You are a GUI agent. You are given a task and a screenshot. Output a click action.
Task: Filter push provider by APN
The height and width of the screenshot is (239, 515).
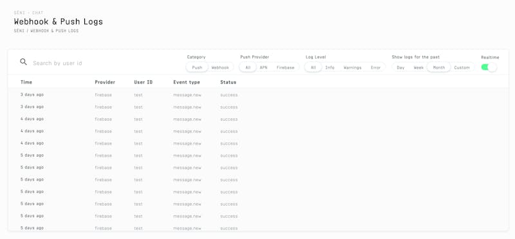tap(263, 67)
